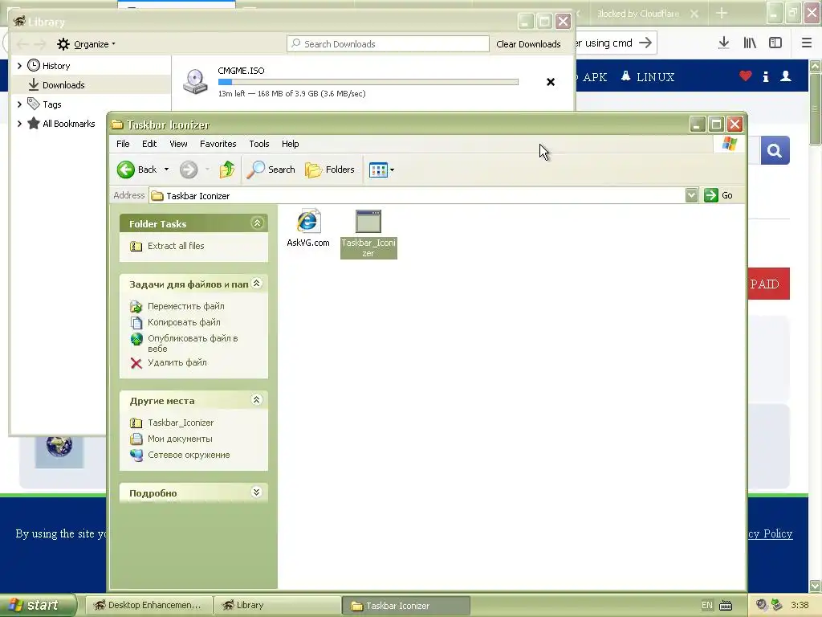Open Firefox hamburger menu
This screenshot has width=822, height=617.
807,43
